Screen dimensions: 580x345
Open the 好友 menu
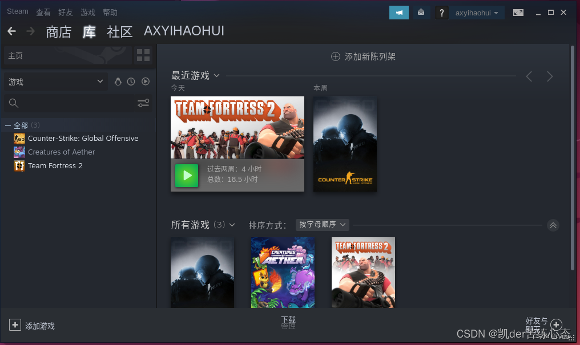[65, 12]
